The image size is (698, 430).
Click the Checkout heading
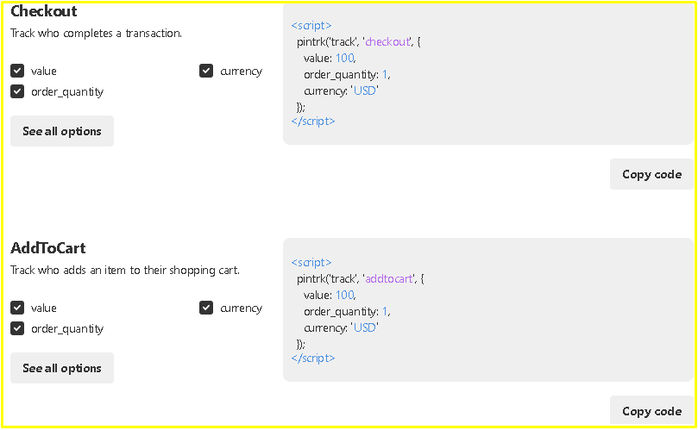[x=44, y=11]
